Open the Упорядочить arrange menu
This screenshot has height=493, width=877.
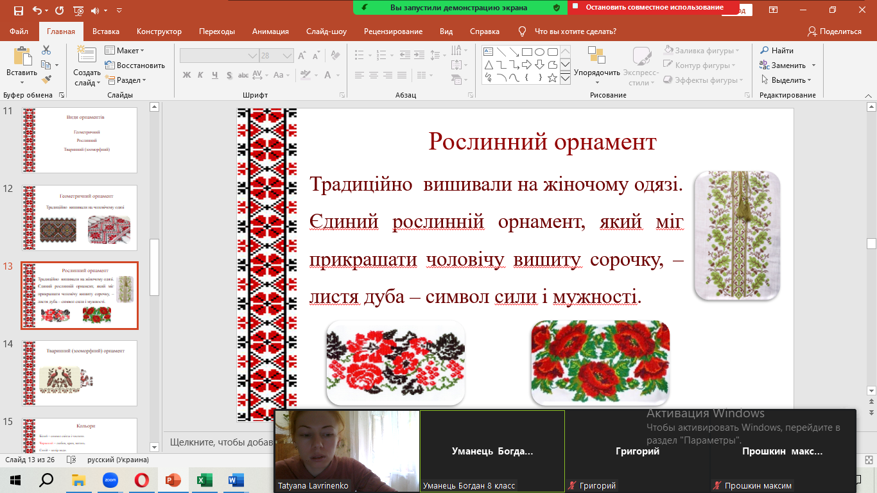(597, 66)
